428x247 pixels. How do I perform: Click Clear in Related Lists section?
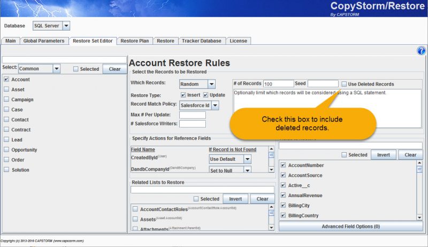[x=262, y=199]
